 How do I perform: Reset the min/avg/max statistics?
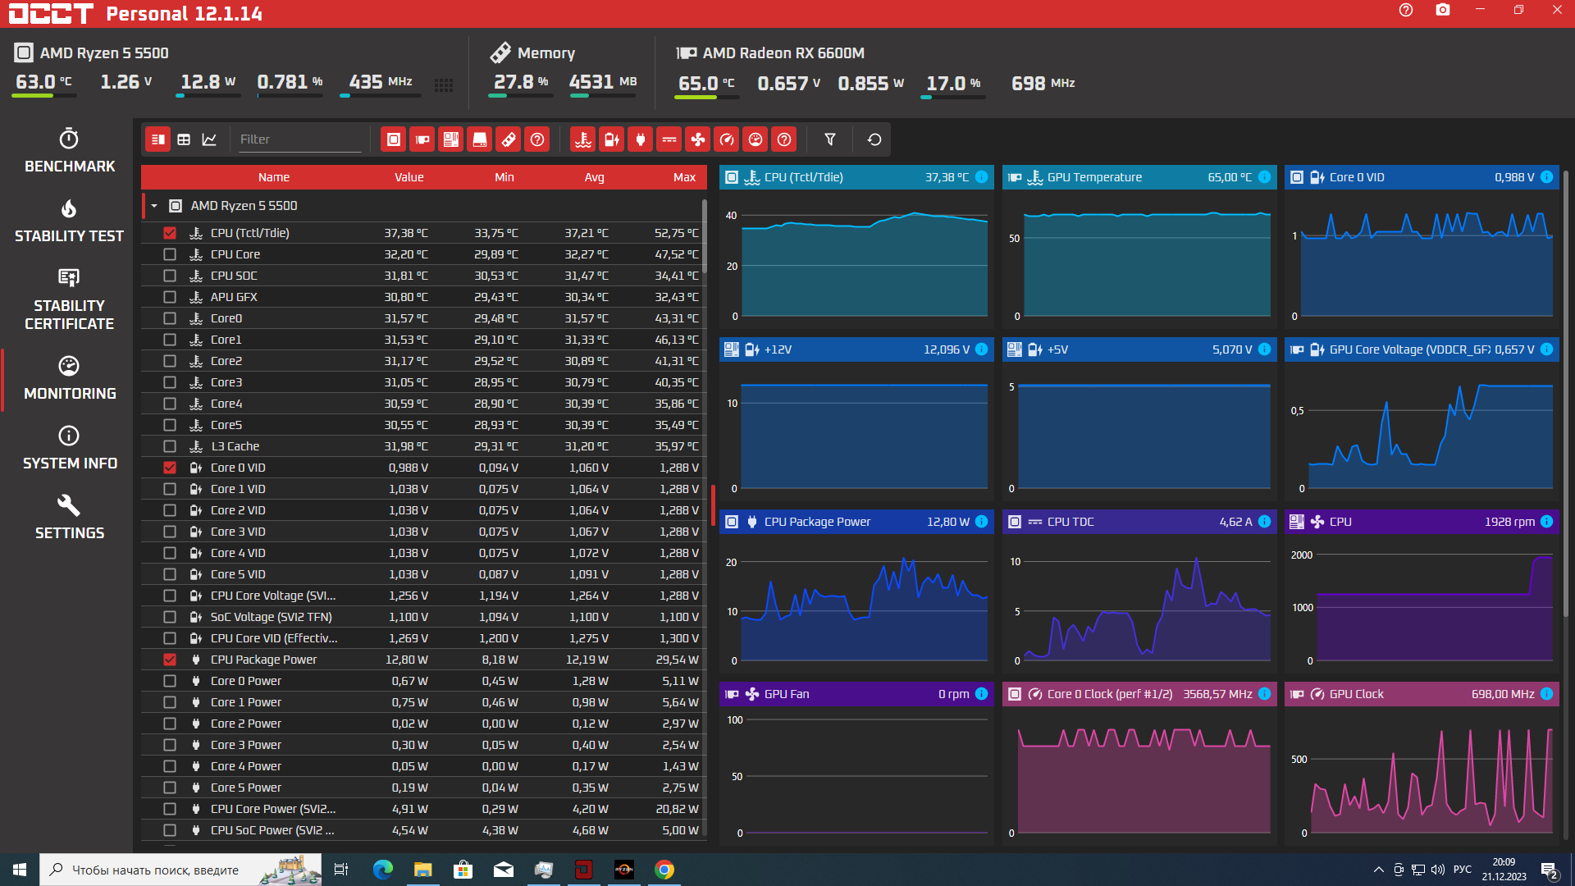coord(874,139)
